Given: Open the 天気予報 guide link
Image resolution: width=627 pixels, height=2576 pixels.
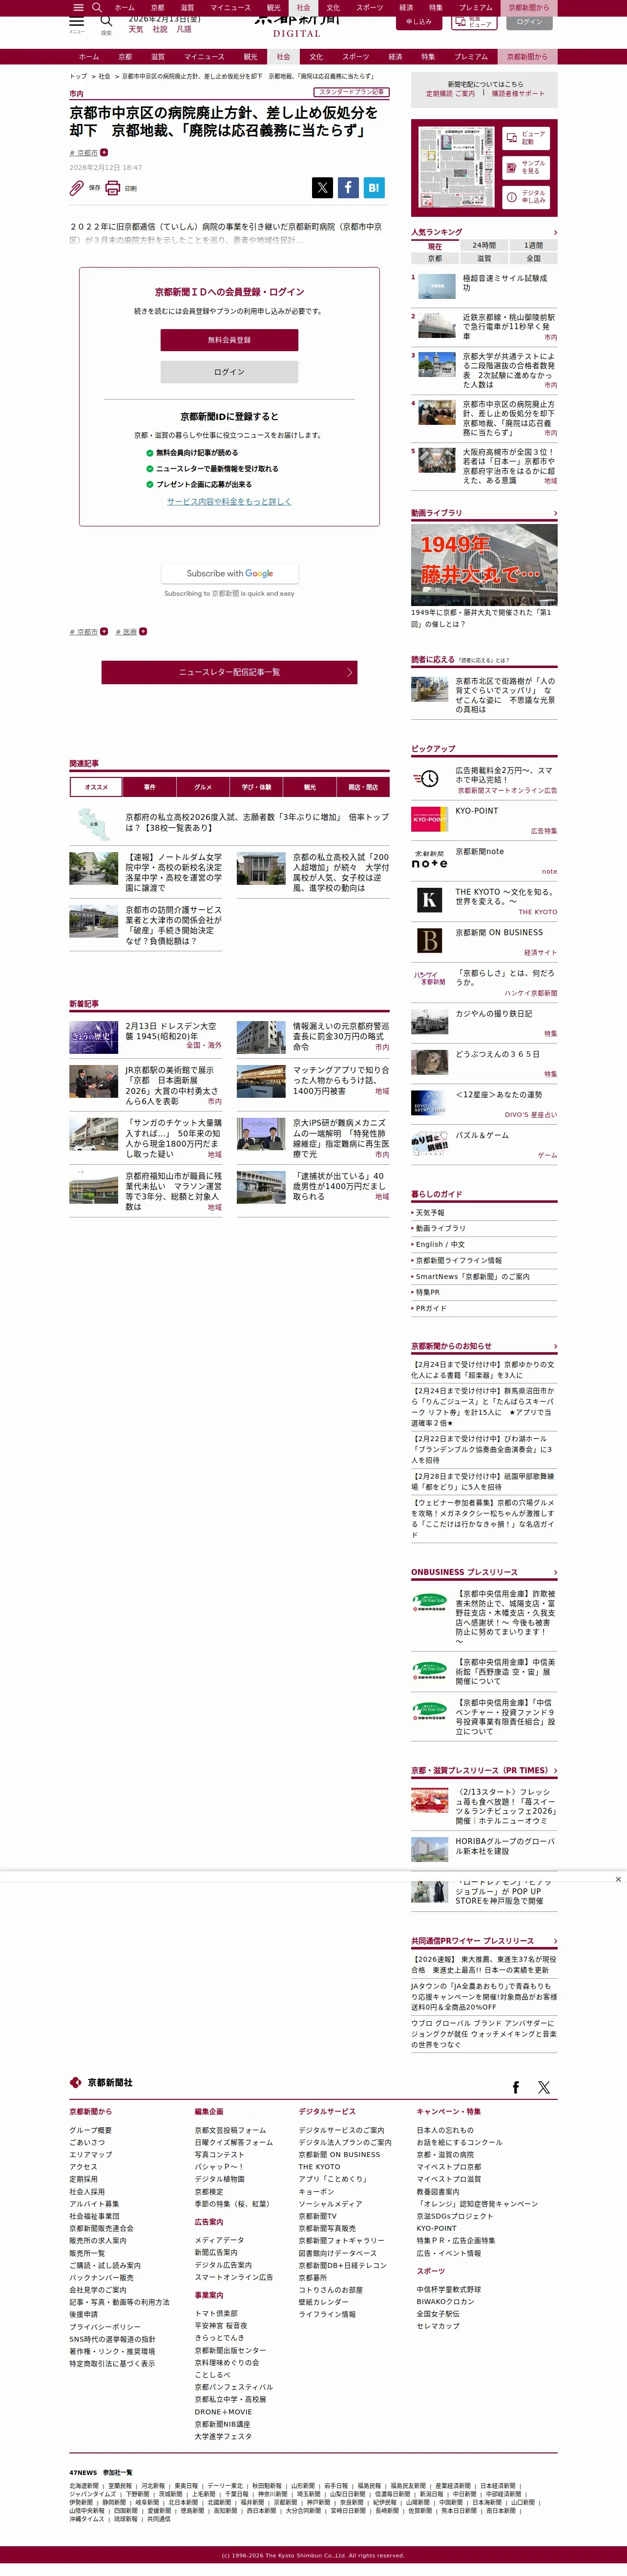Looking at the screenshot, I should pos(430,1212).
